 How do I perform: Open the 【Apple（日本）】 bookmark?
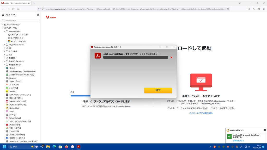(14, 82)
